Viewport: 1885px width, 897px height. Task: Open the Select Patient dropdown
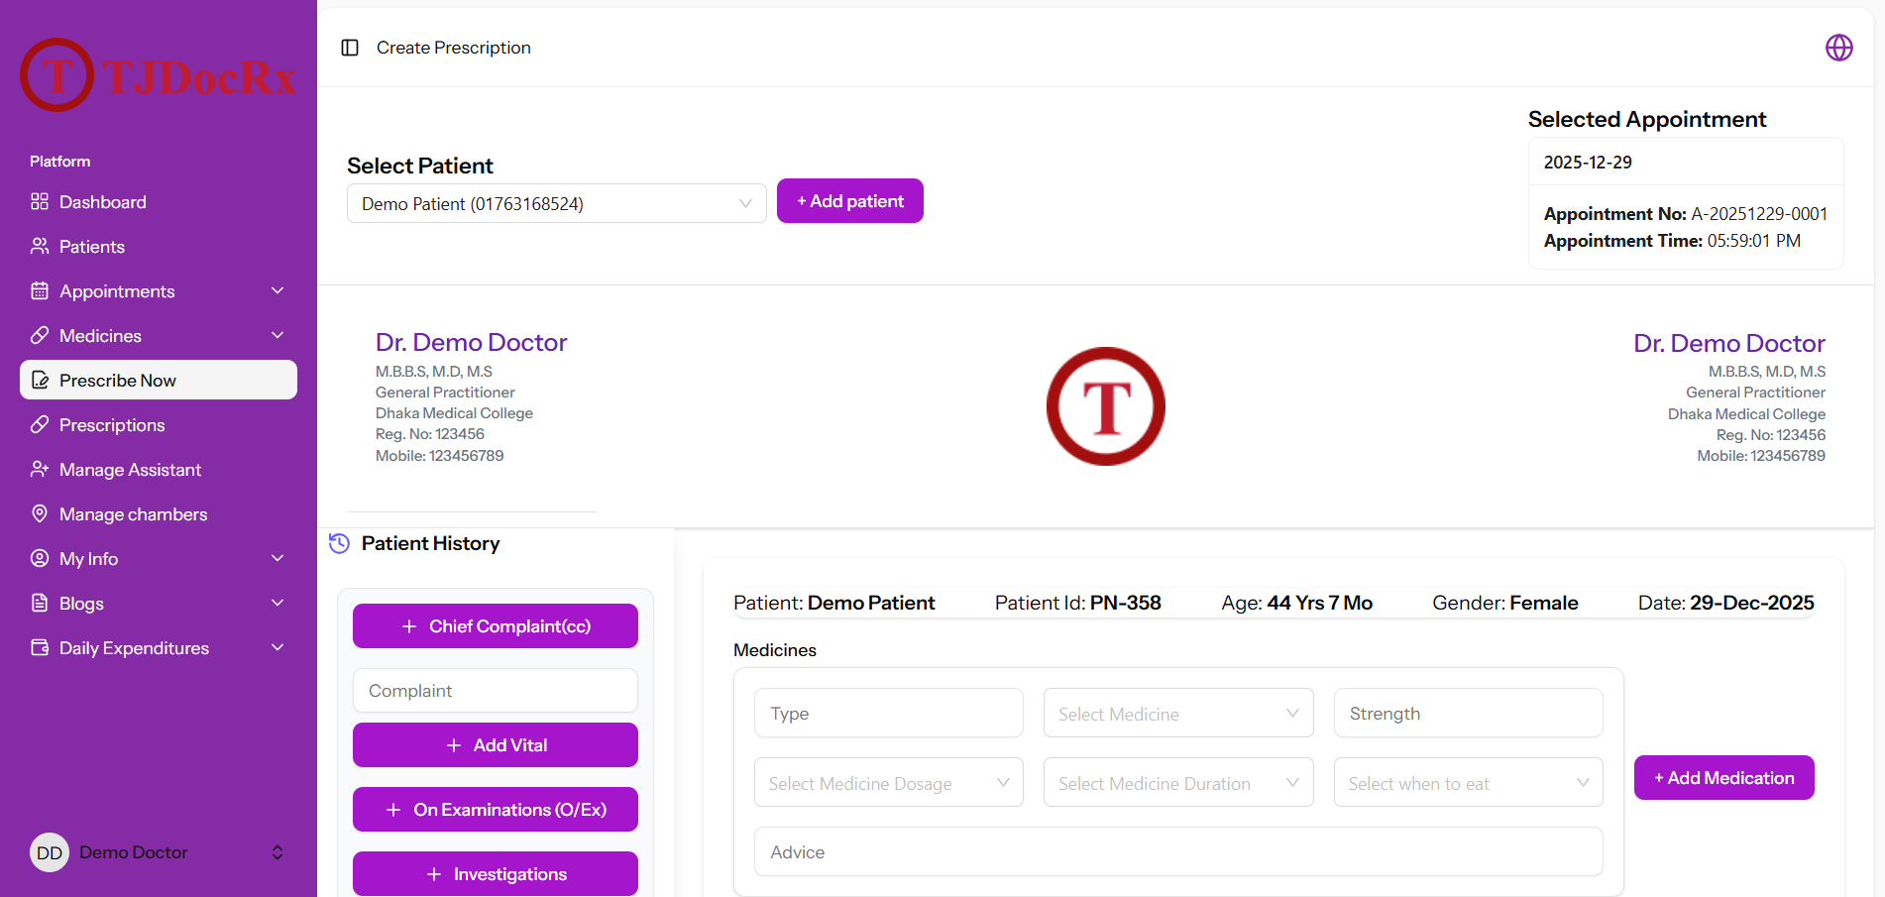click(x=557, y=203)
